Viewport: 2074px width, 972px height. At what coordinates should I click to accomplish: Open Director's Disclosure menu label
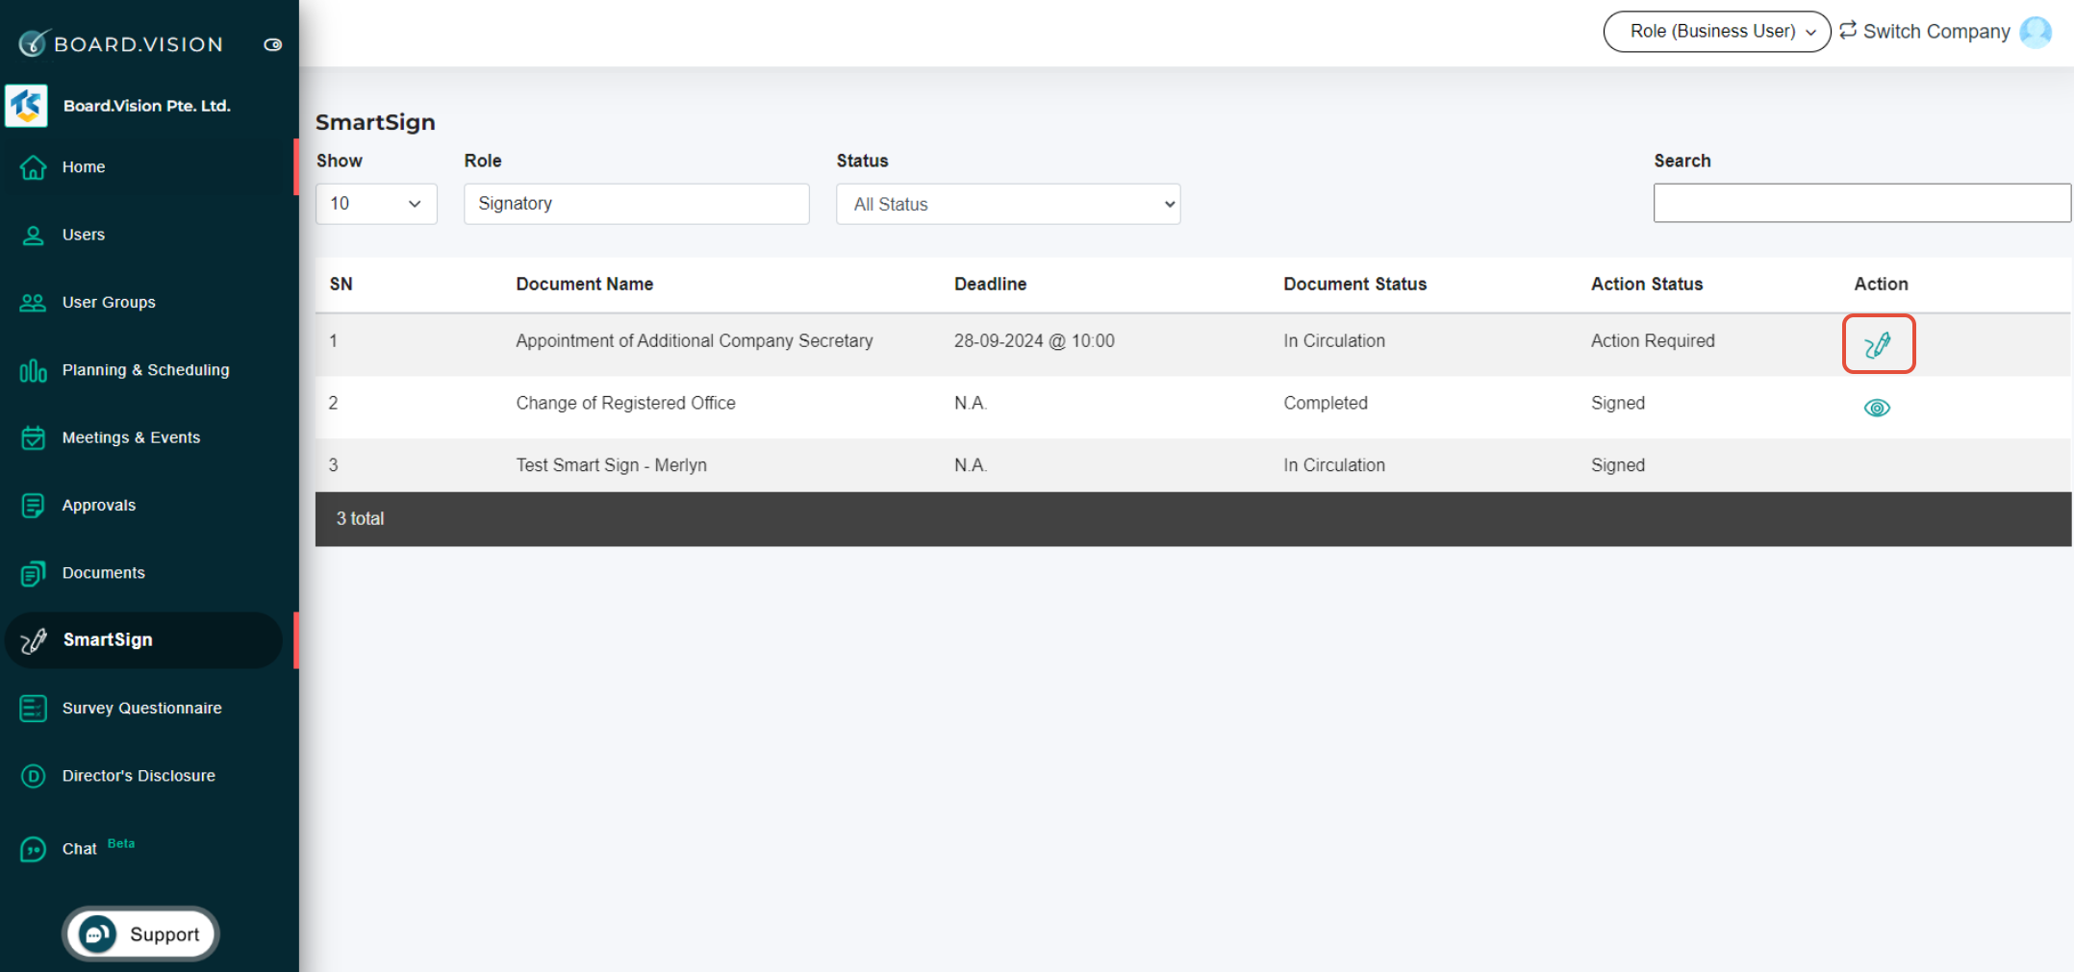(x=139, y=776)
